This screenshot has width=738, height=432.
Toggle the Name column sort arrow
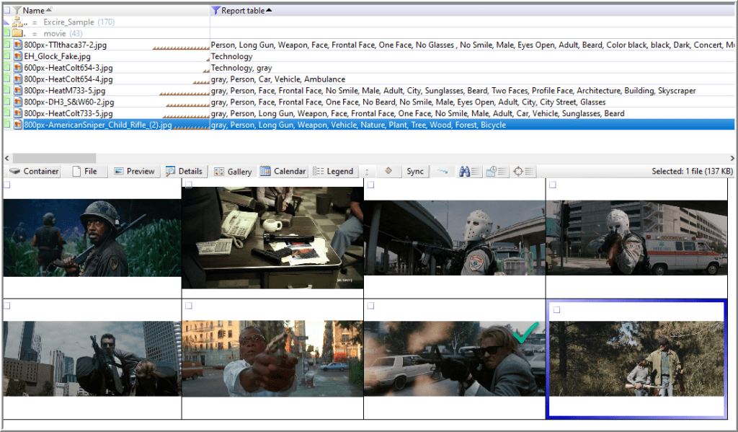[48, 11]
